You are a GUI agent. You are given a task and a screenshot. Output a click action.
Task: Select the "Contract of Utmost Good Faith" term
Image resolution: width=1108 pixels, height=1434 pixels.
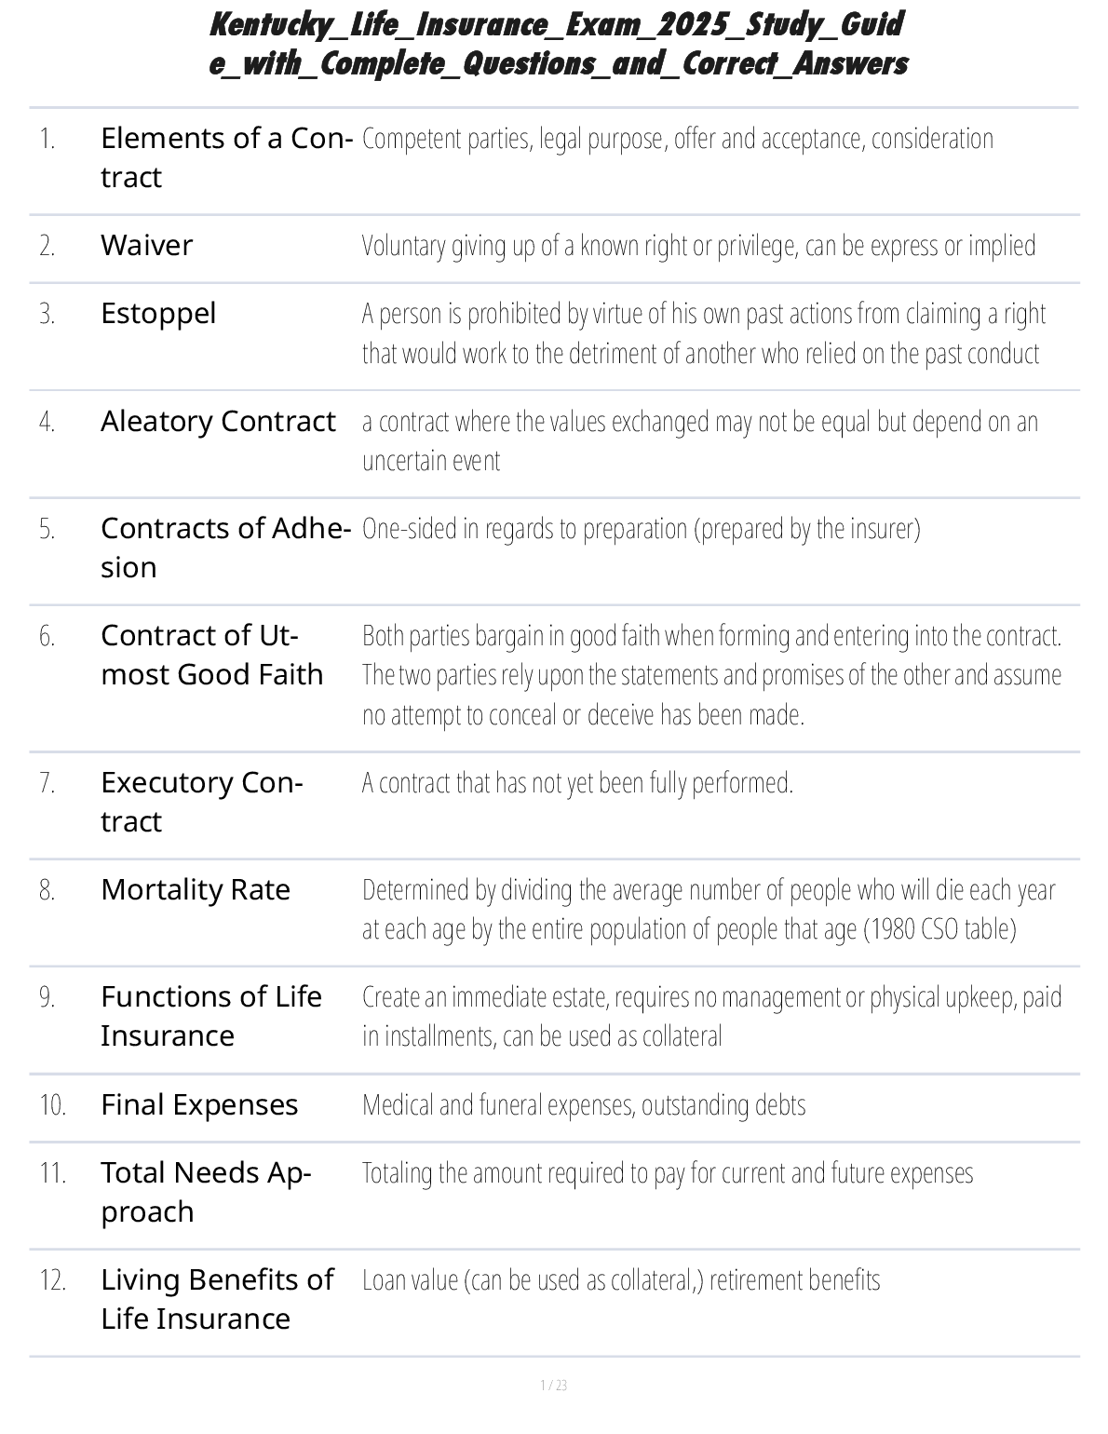point(211,655)
